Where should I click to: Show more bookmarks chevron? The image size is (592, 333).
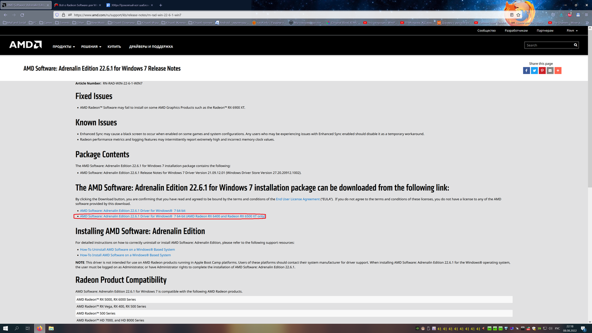[x=587, y=22]
